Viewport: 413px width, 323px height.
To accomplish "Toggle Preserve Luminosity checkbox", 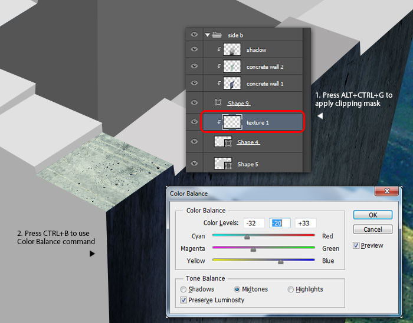I will [183, 300].
